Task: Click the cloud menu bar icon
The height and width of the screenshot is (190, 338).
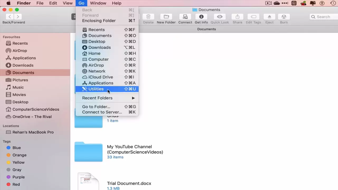Action: [277, 3]
